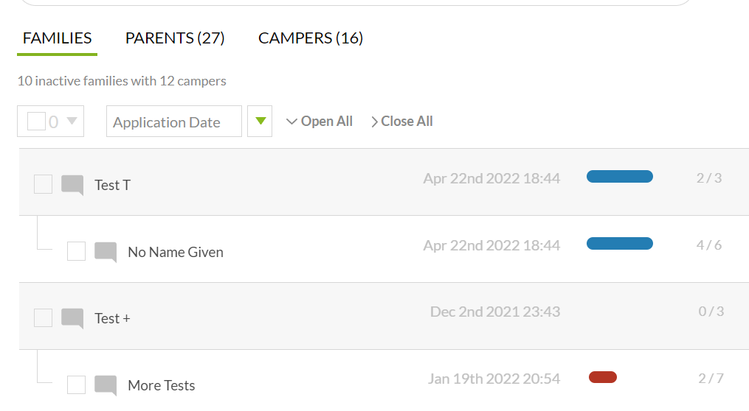The image size is (749, 411).
Task: Click the green sort direction arrow
Action: tap(260, 121)
